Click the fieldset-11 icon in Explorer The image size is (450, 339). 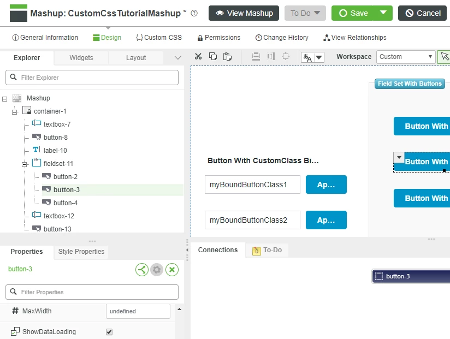(x=37, y=163)
